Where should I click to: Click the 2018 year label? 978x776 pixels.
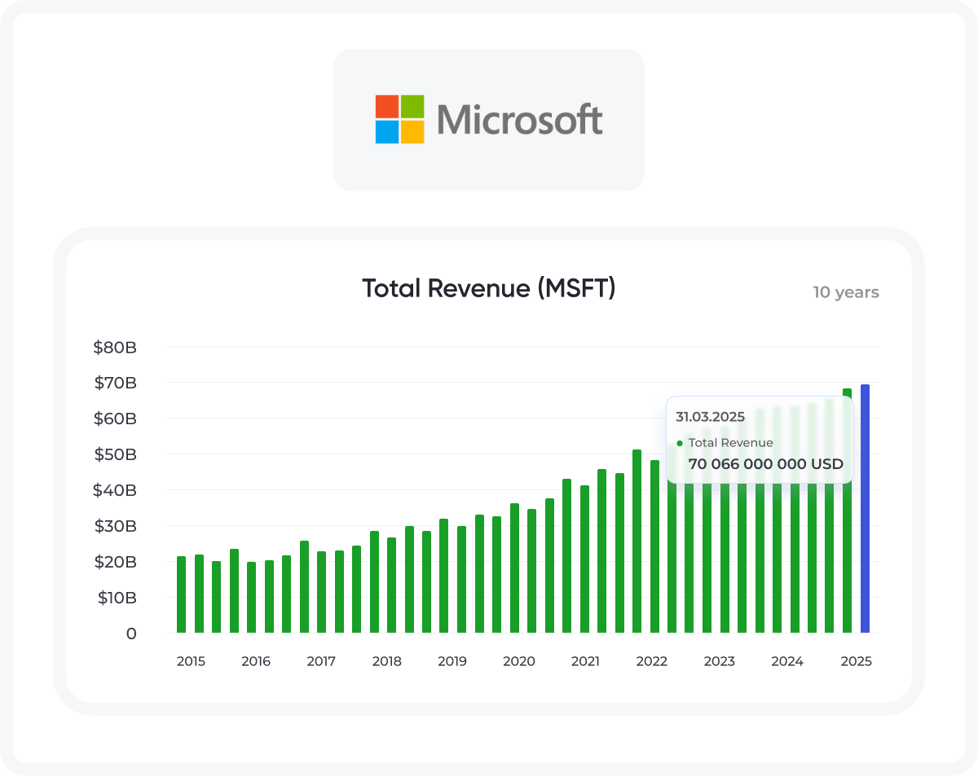click(387, 661)
